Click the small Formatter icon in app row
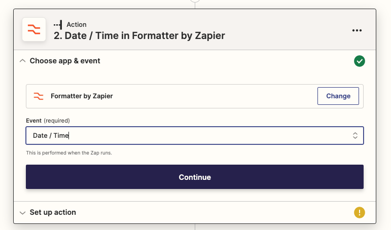Screen dimensions: 391x230 pos(39,96)
